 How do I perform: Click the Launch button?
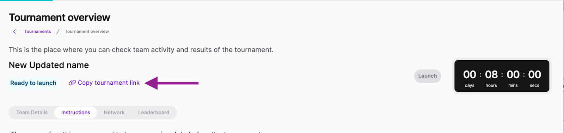coord(428,76)
